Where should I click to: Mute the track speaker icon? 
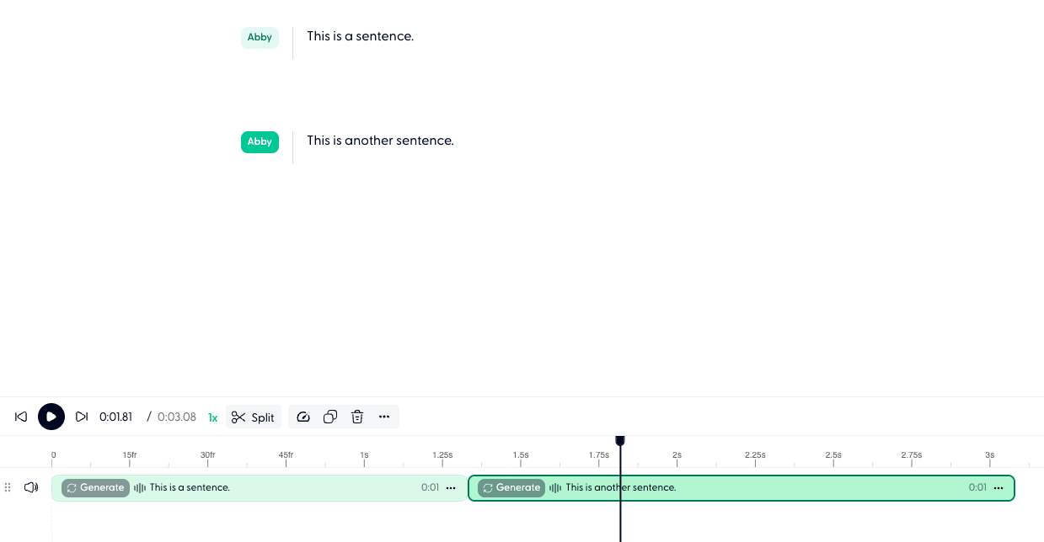pos(31,487)
